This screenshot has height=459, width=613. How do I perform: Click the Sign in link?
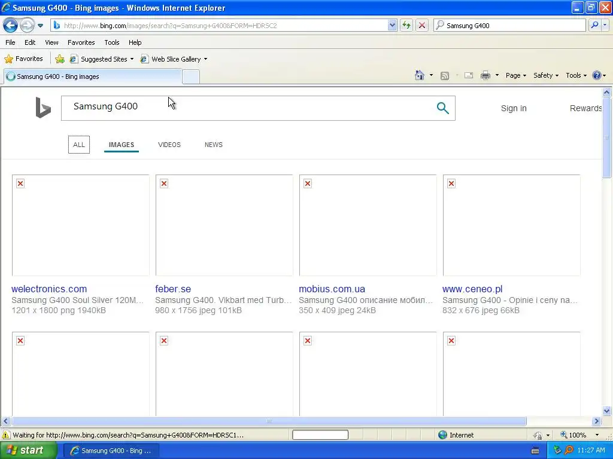514,108
